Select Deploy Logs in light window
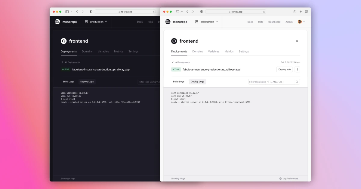The image size is (361, 189). pos(197,82)
